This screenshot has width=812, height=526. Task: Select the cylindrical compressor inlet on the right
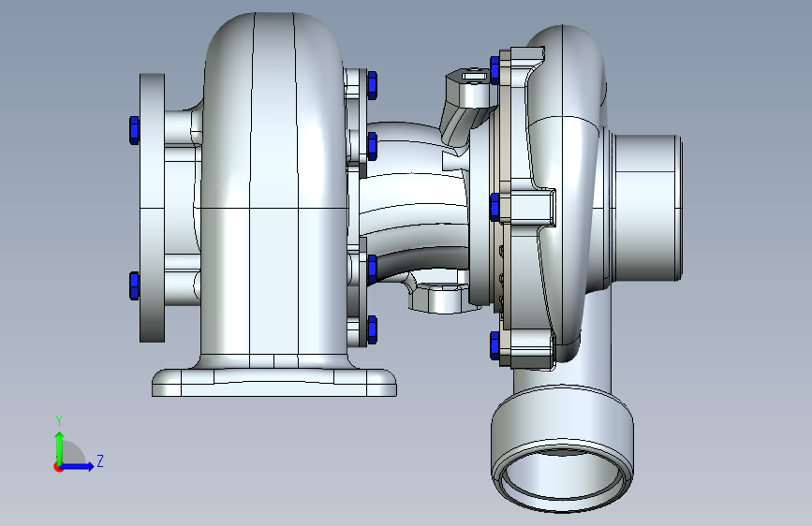point(646,208)
